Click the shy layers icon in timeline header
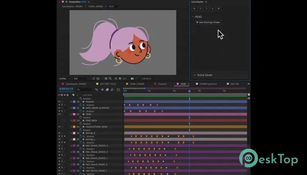Viewport: 307px width, 175px height. point(102,90)
